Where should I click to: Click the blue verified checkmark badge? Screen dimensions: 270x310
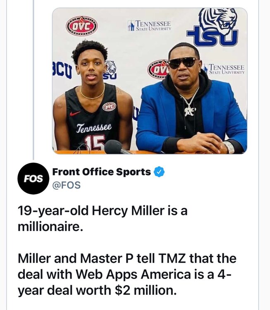pos(159,172)
